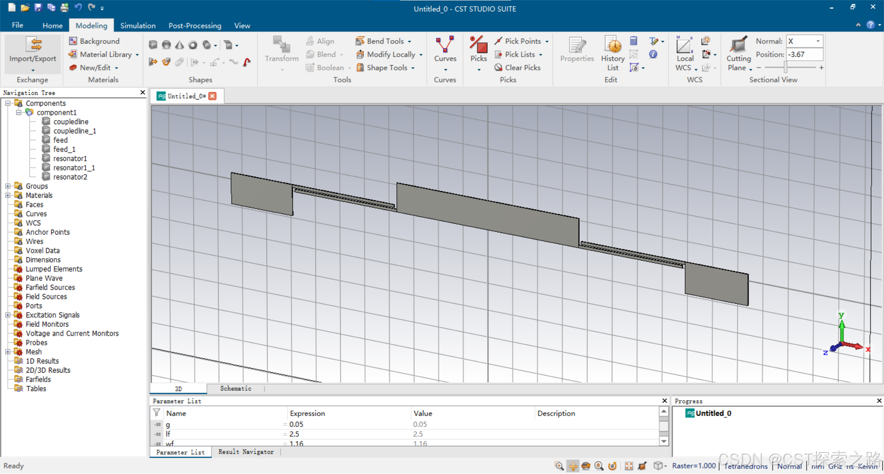
Task: Open Import/Export
Action: [33, 53]
